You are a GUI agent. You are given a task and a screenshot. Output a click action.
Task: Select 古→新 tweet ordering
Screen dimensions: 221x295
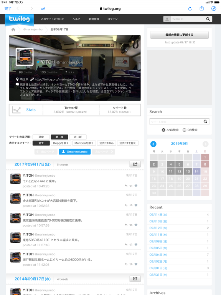click(x=78, y=137)
